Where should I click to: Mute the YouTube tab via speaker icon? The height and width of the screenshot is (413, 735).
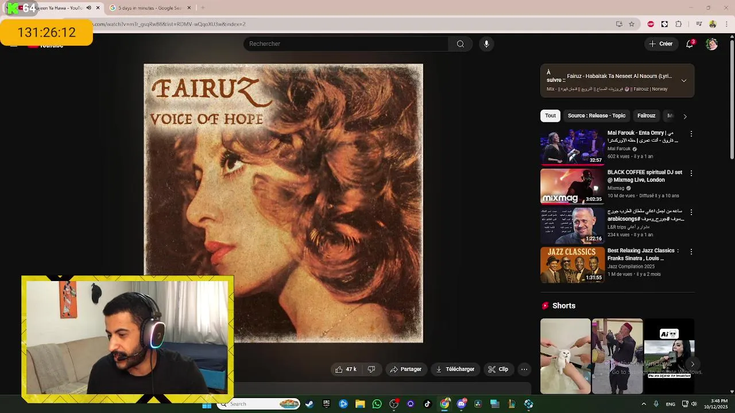click(88, 8)
